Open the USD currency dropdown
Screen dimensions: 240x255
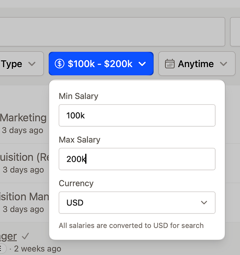(x=137, y=203)
